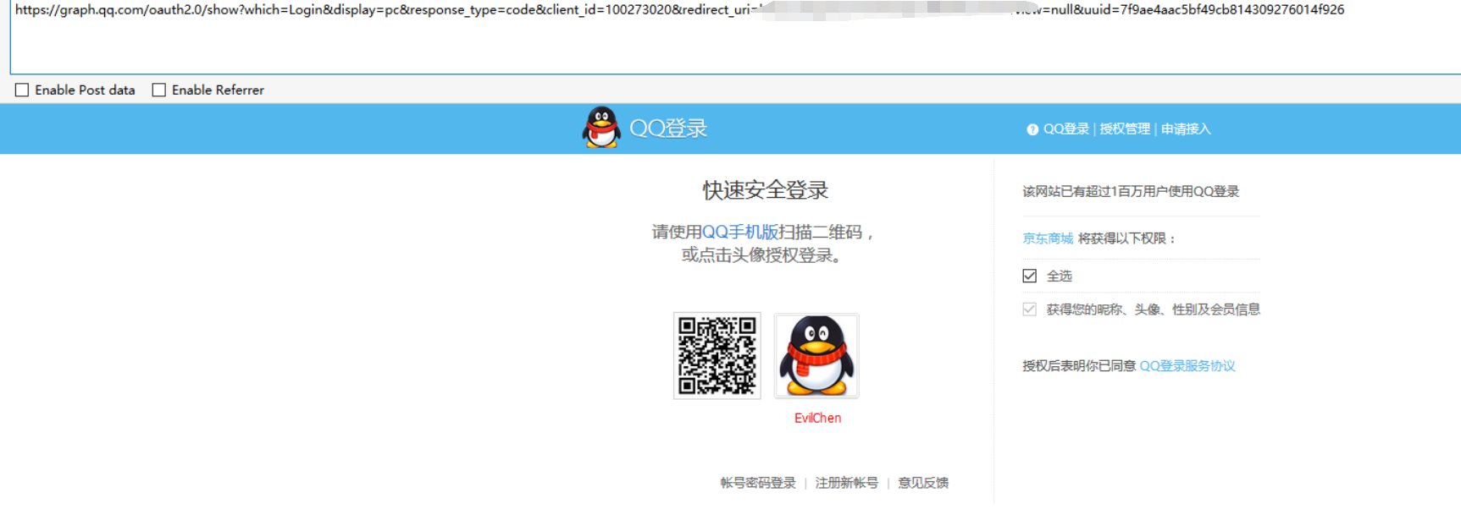The width and height of the screenshot is (1461, 509).
Task: Click the EvilChen username label
Action: tap(817, 418)
